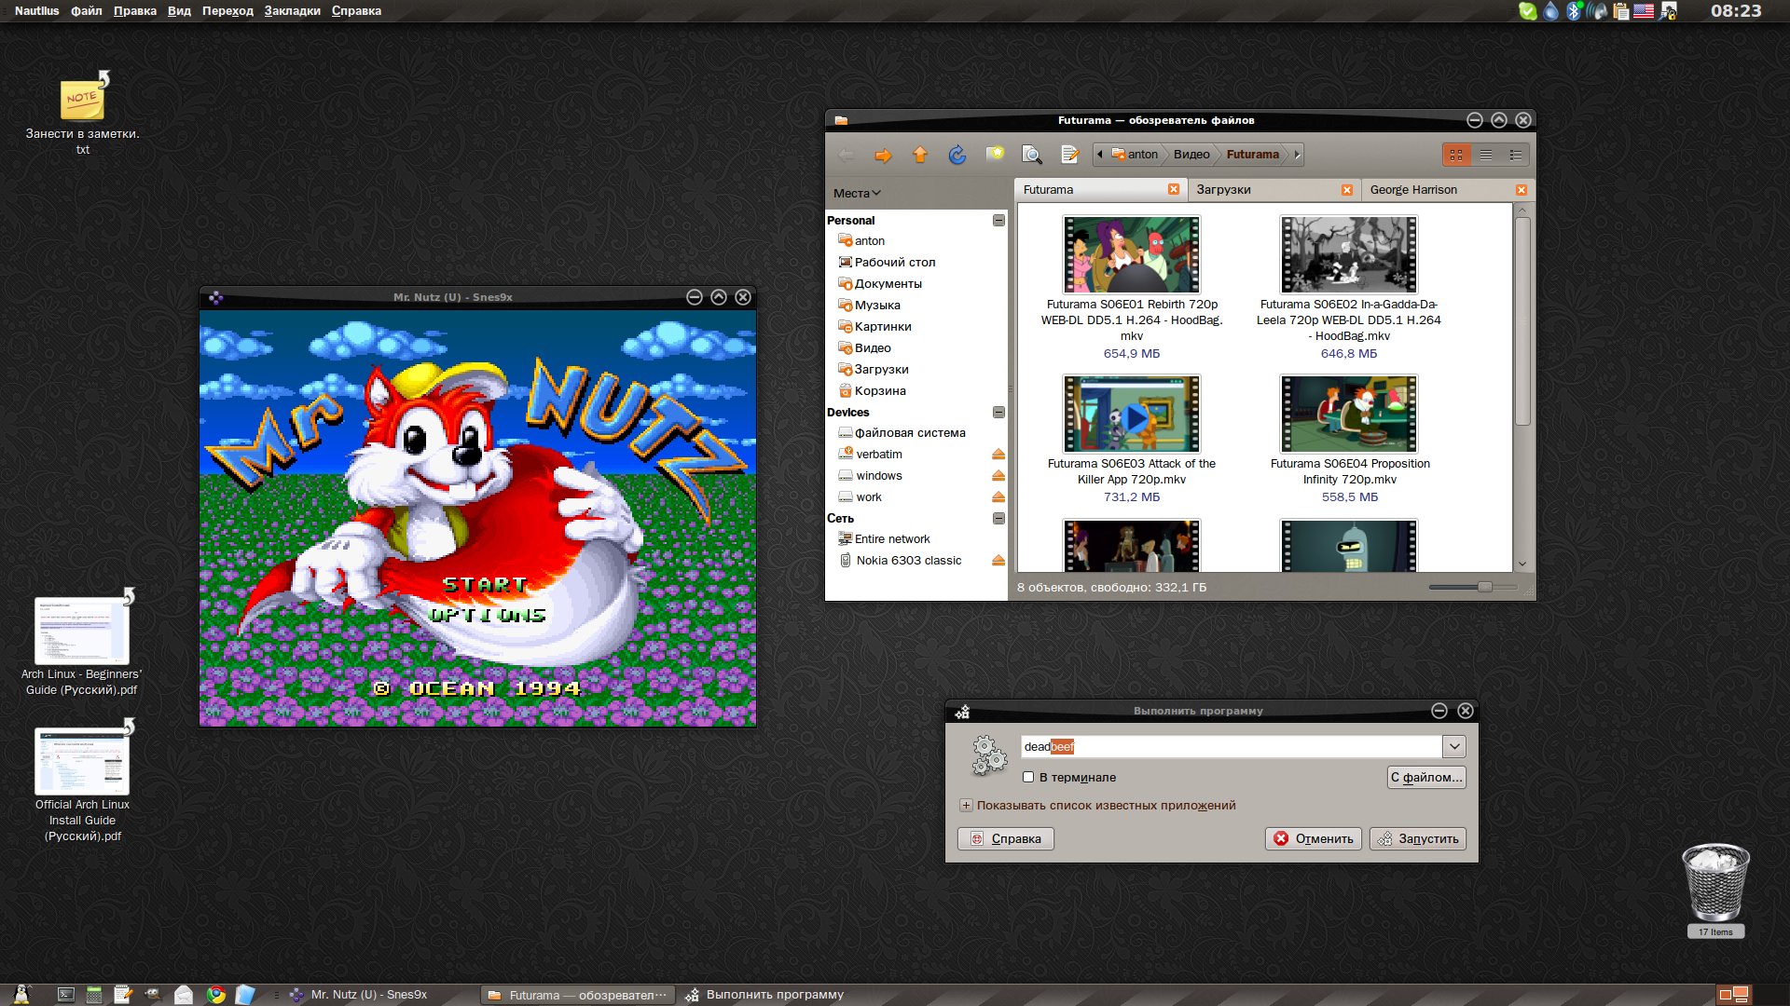Adjust the zoom slider in the file browser status bar
The image size is (1790, 1006).
coord(1484,587)
